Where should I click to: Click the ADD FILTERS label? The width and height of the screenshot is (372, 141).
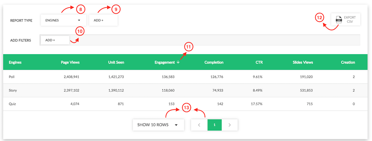21,40
